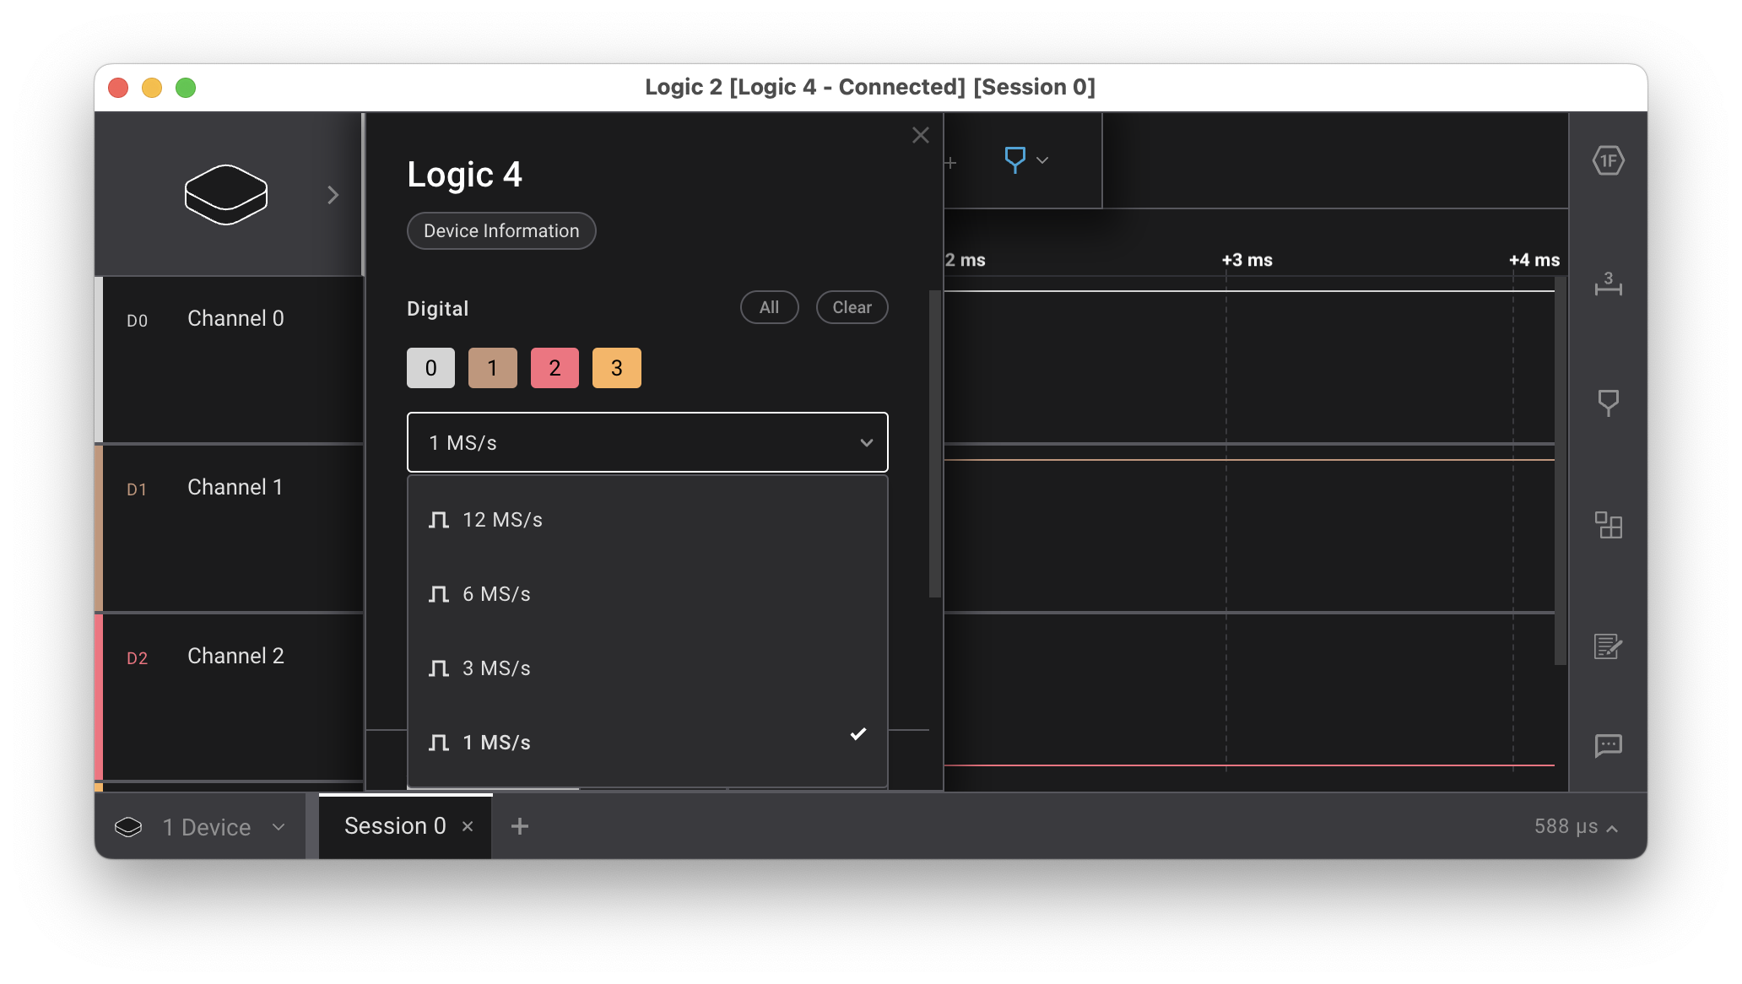Click the +4 ms timeline marker
1742x984 pixels.
1534,260
